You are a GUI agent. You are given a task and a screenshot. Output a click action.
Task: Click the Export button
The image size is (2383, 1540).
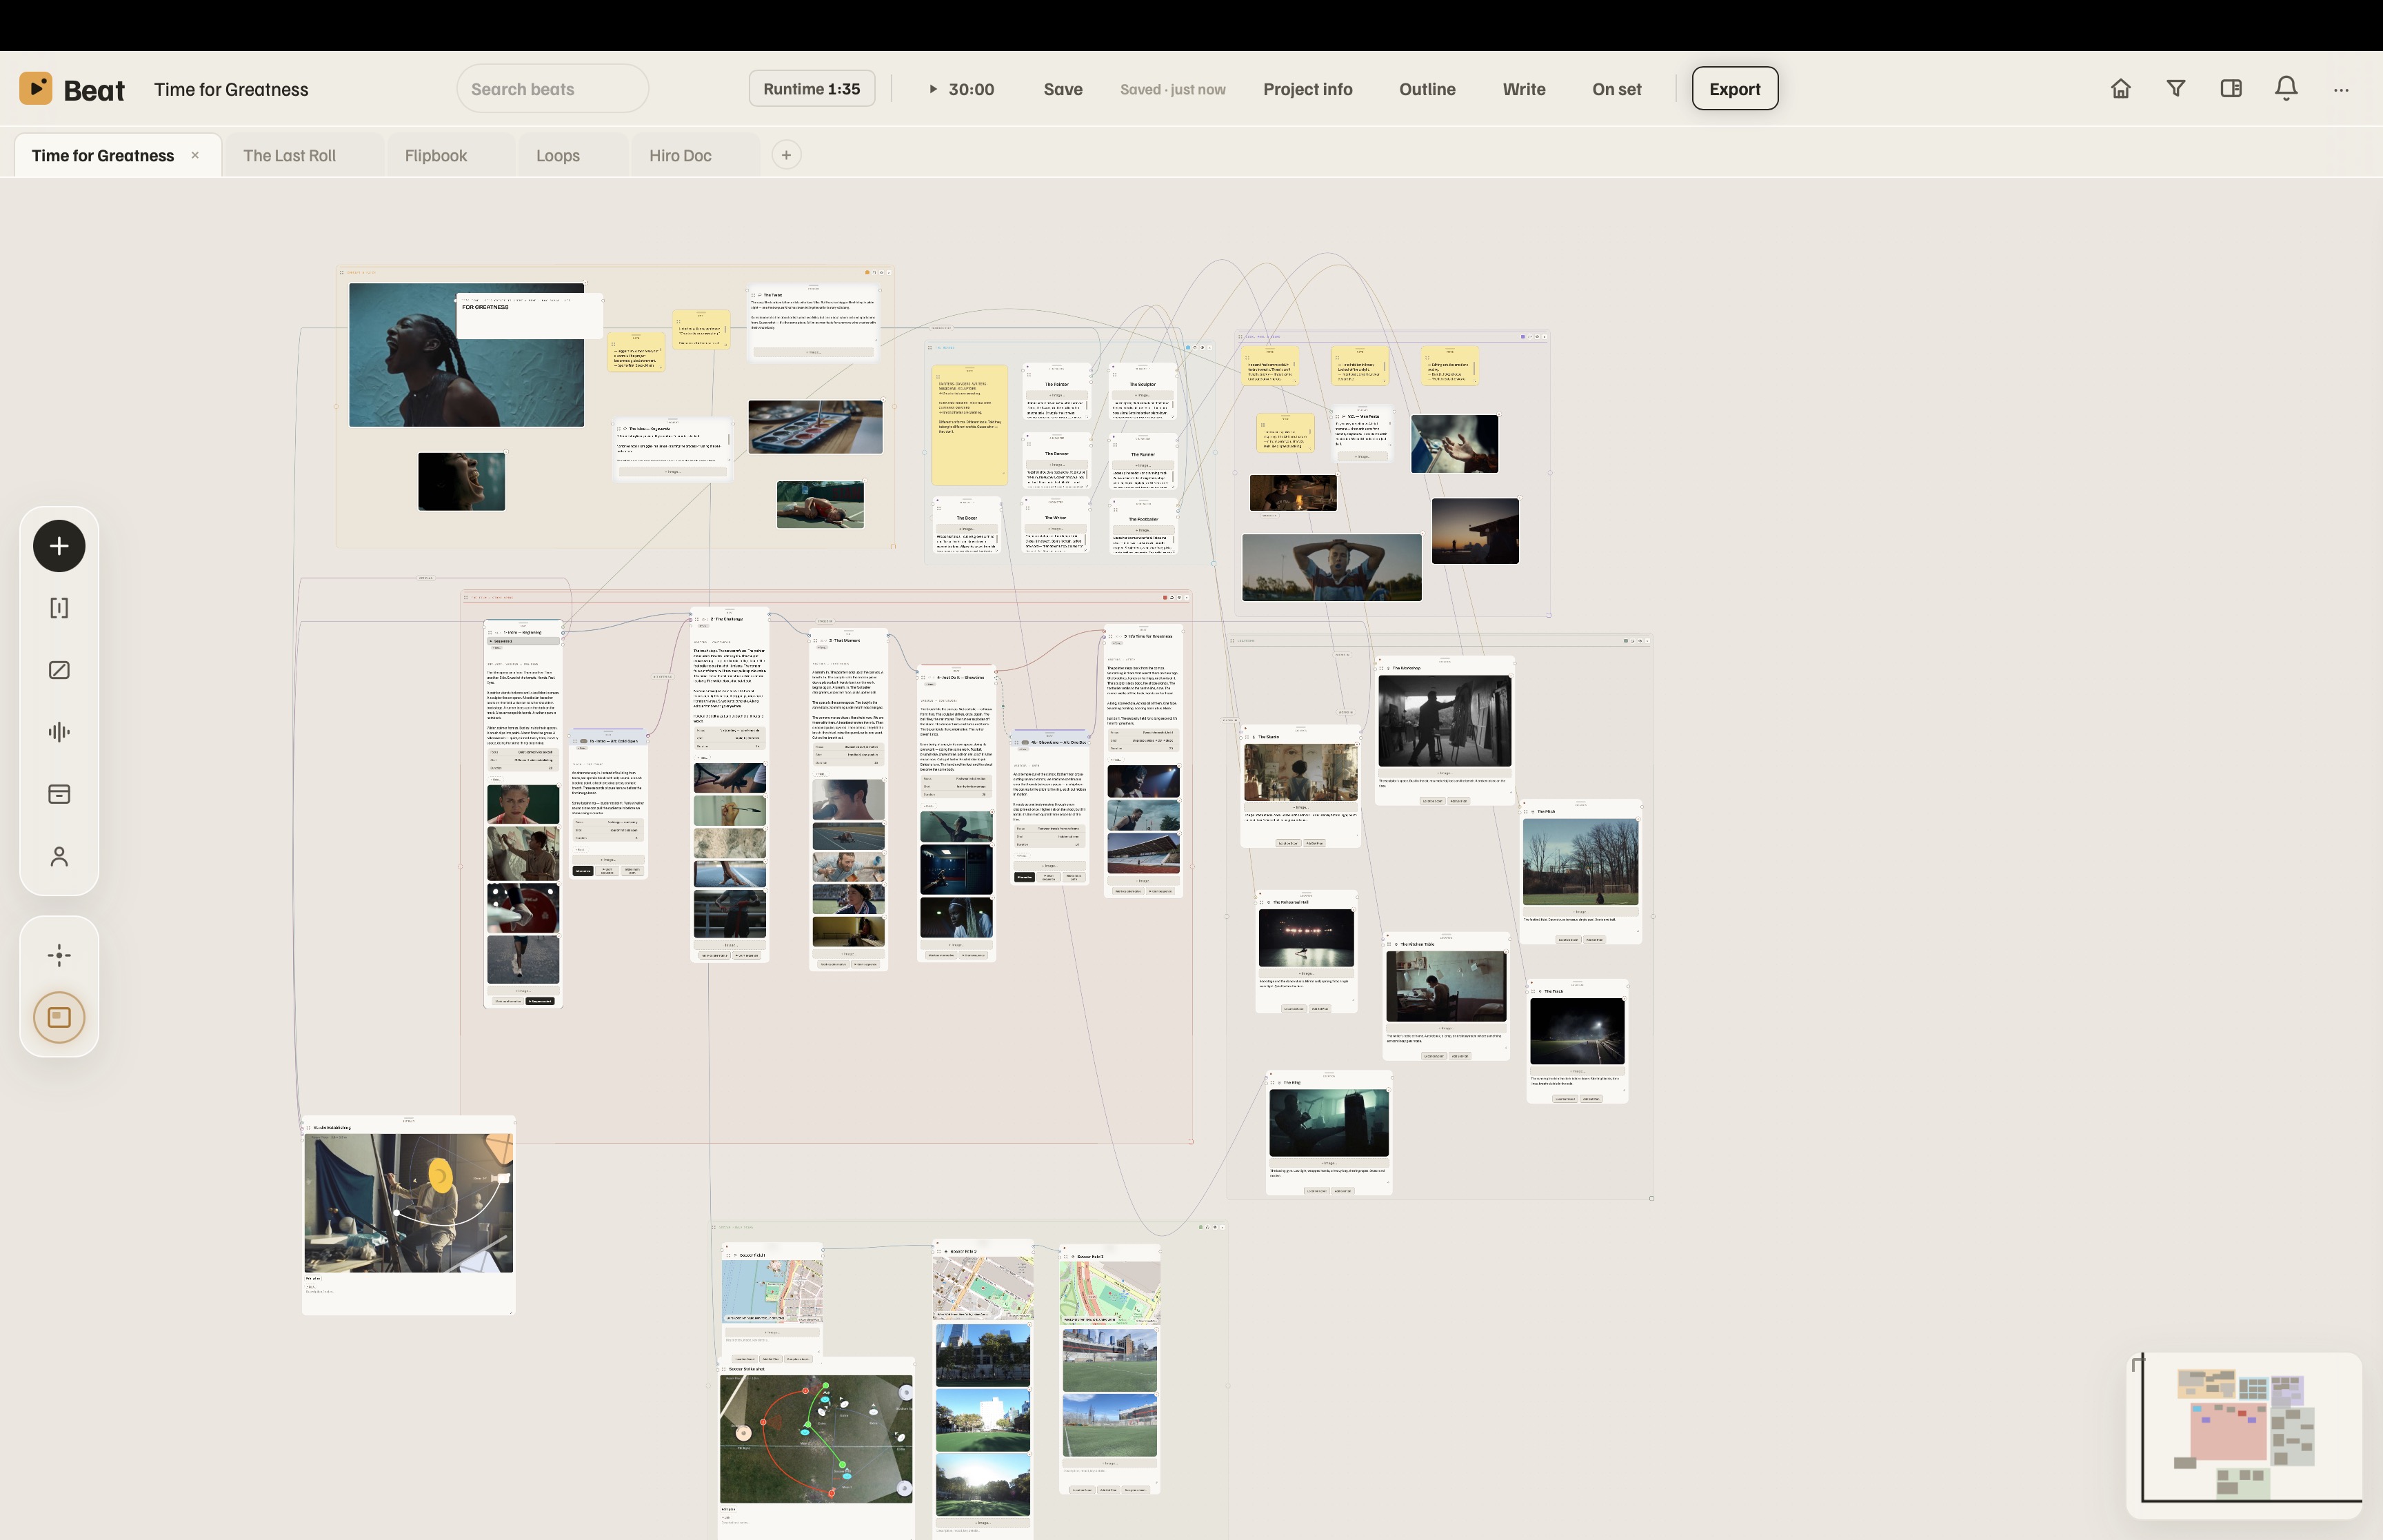1735,89
